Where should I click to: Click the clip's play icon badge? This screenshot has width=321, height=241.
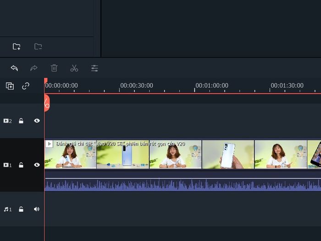[49, 144]
